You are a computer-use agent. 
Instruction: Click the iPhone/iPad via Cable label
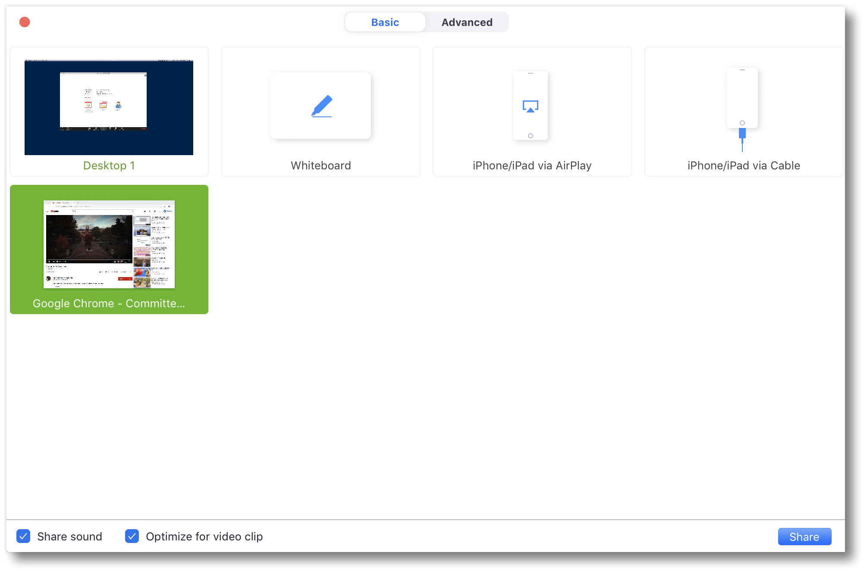(743, 165)
